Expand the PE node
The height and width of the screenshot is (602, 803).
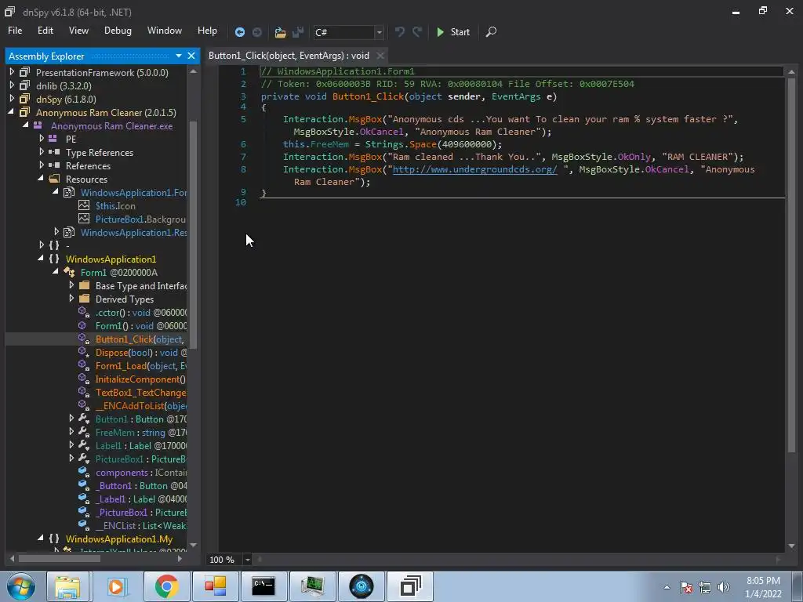42,139
